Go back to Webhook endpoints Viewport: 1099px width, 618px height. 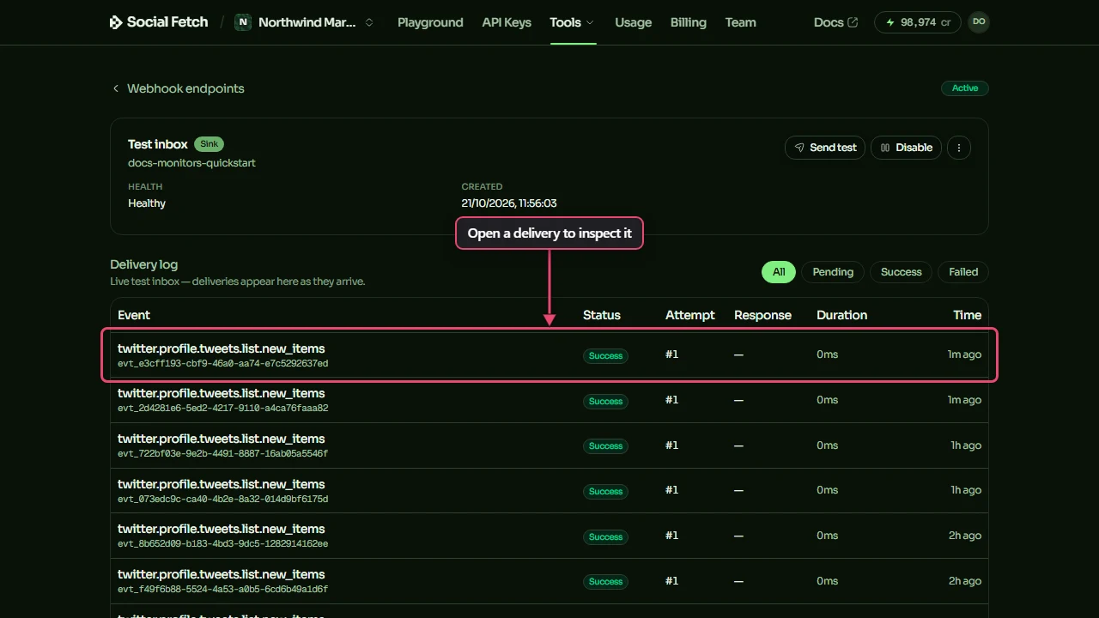pyautogui.click(x=178, y=88)
